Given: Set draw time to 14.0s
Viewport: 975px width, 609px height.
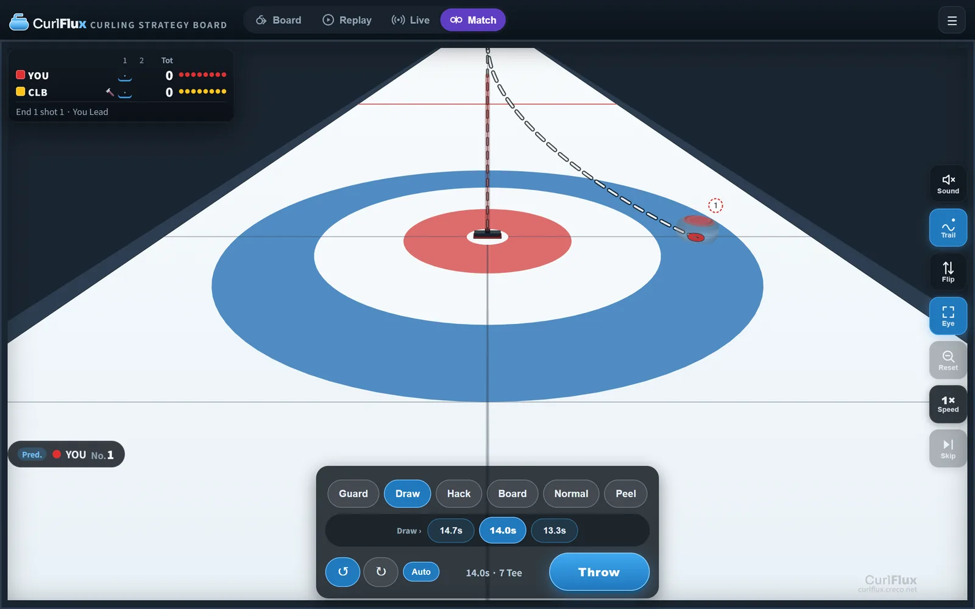Looking at the screenshot, I should pos(503,530).
